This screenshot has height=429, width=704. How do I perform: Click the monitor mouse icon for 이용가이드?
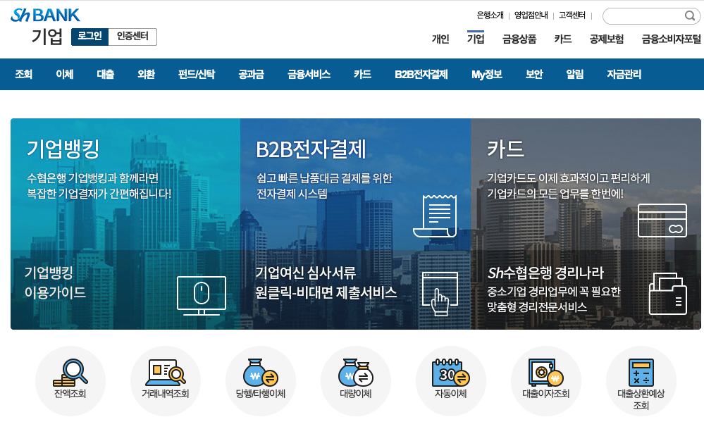[x=202, y=295]
